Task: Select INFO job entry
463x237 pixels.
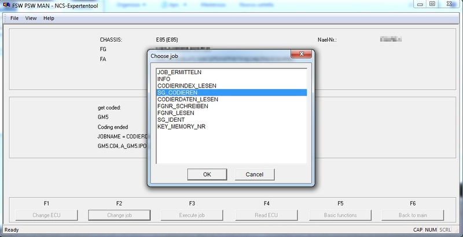Action: coord(164,79)
